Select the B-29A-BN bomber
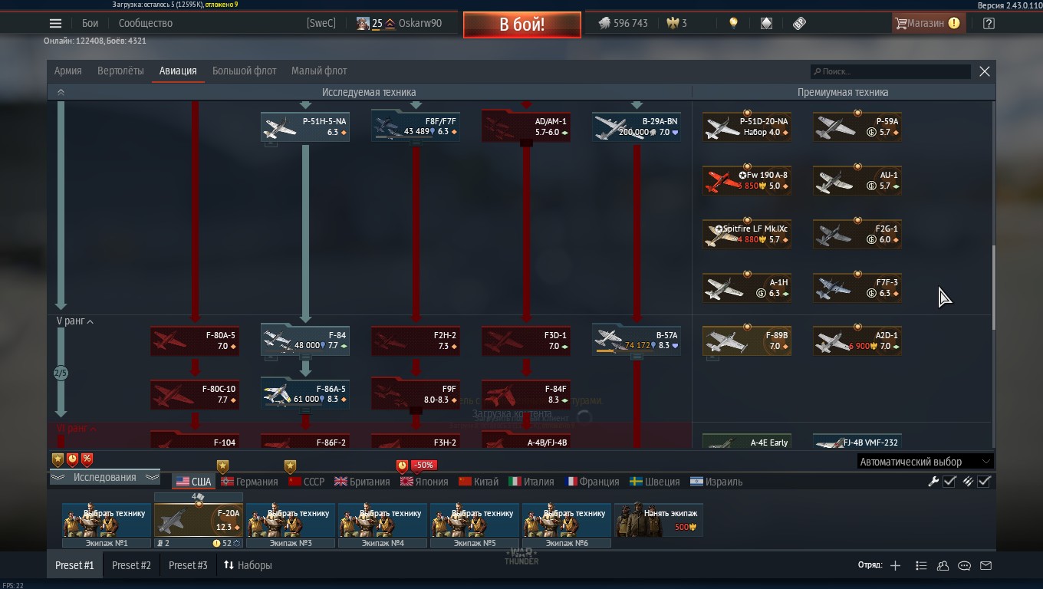Screen dimensions: 1043x589 click(637, 127)
